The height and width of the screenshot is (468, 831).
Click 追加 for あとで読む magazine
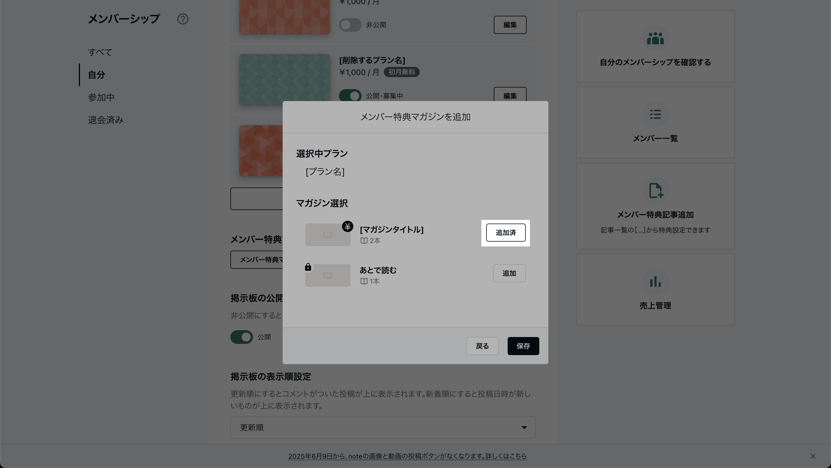509,273
